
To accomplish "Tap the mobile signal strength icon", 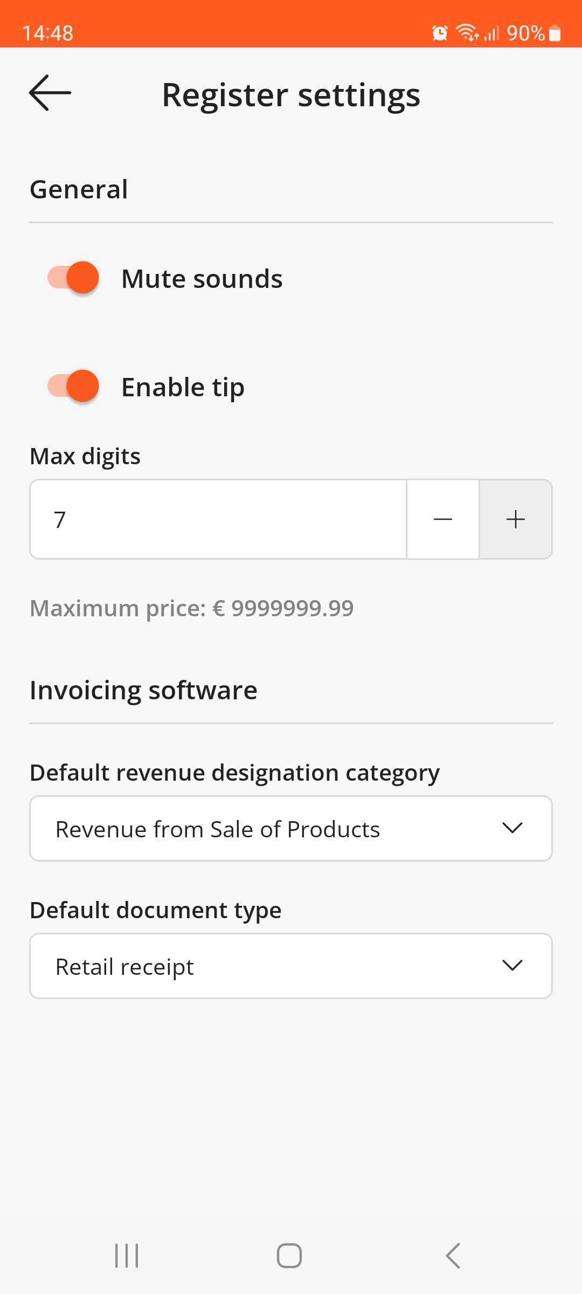I will tap(491, 33).
